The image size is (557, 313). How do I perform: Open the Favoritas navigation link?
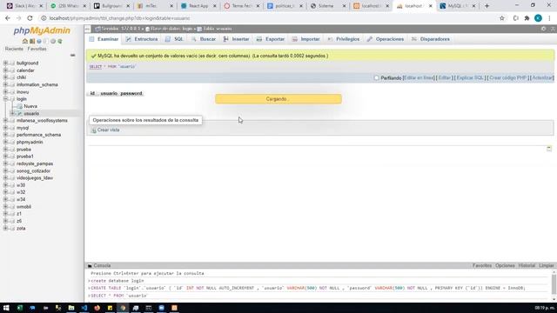pos(37,49)
